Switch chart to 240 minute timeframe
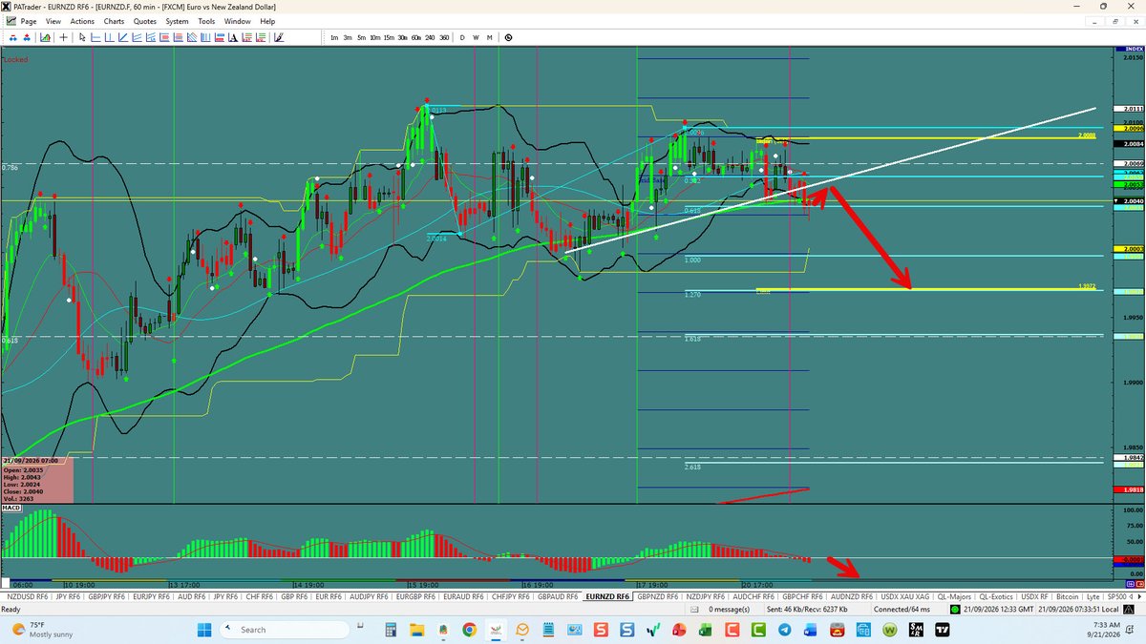1146x644 pixels. coord(430,37)
